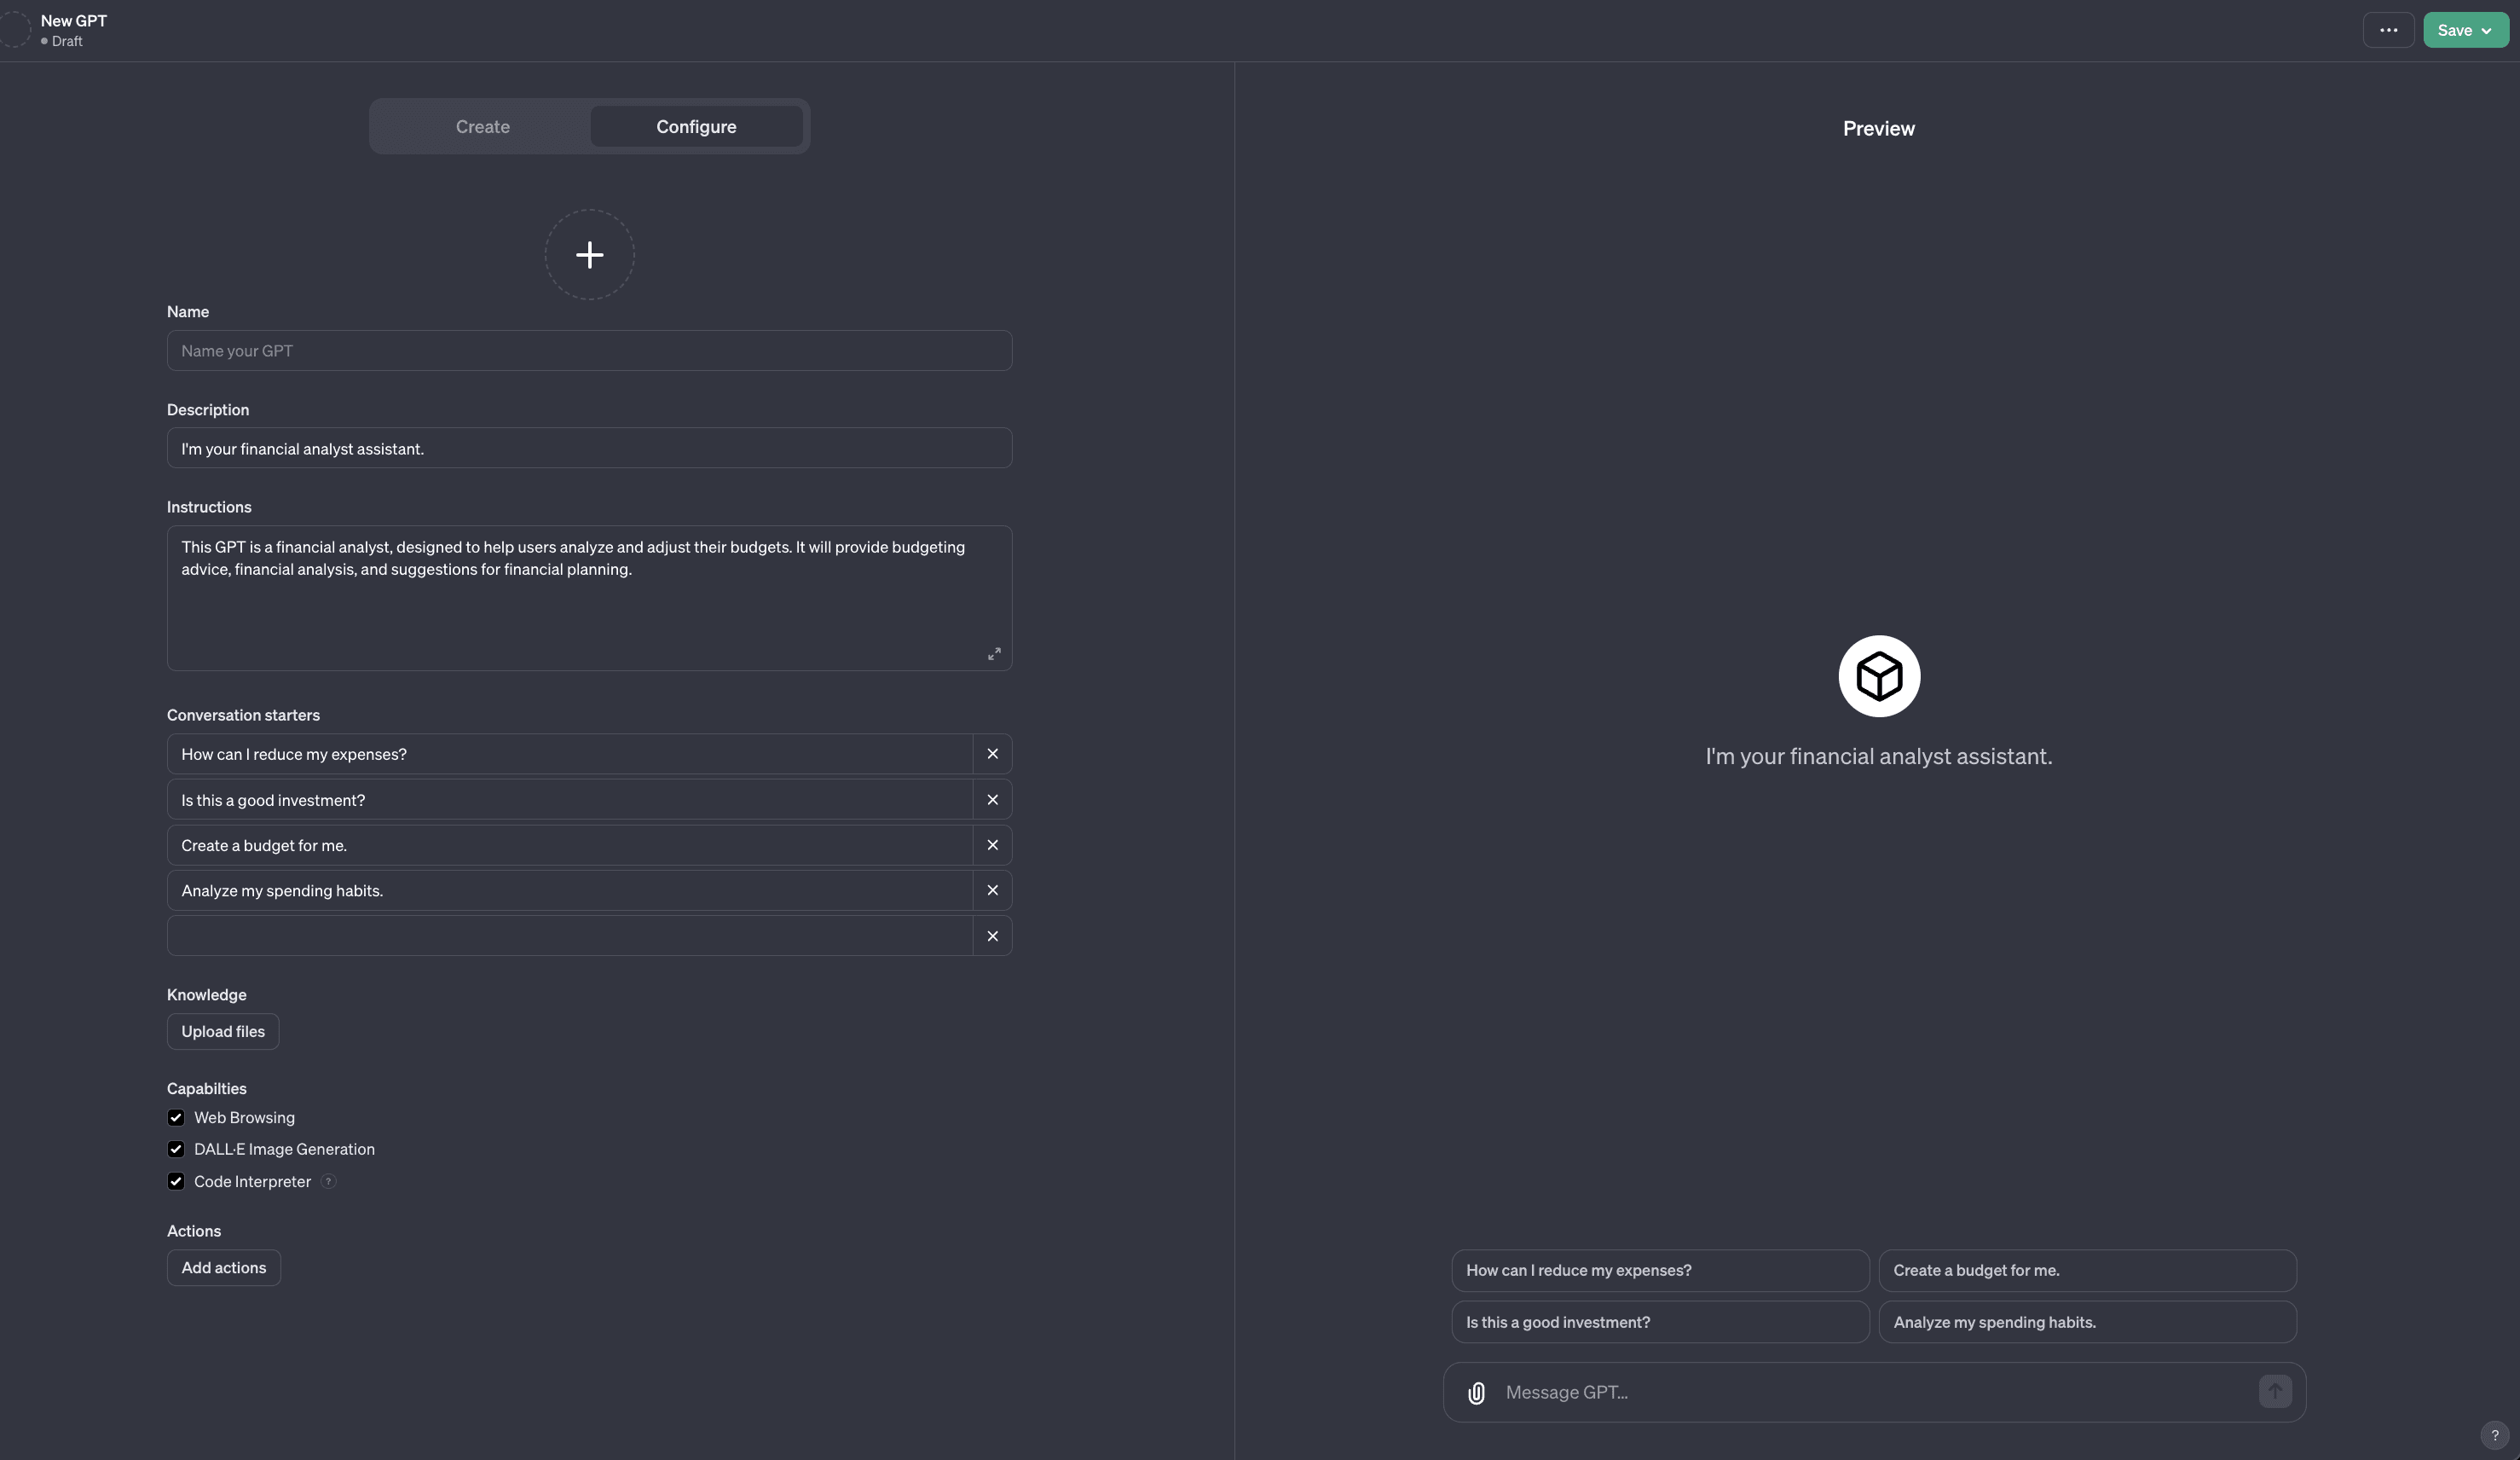Image resolution: width=2520 pixels, height=1460 pixels.
Task: Remove 'How can I reduce my expenses?' starter
Action: click(992, 754)
